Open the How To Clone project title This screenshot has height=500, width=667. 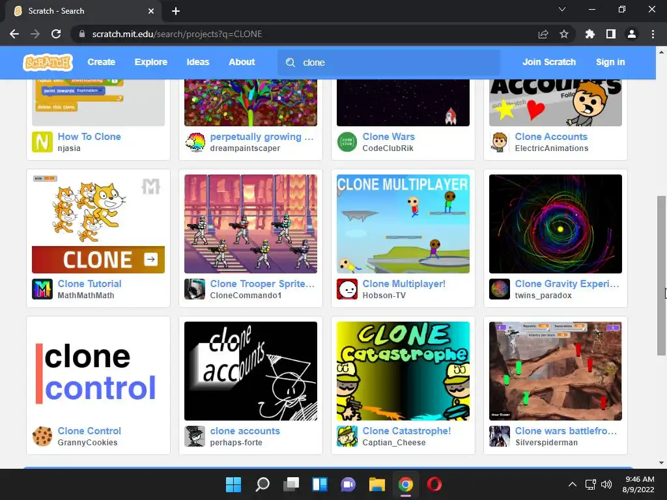89,137
